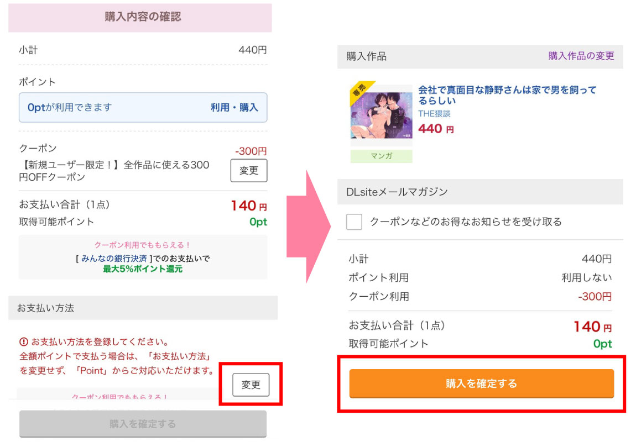The height and width of the screenshot is (442, 636).
Task: Open the blue product title link
Action: 507,95
